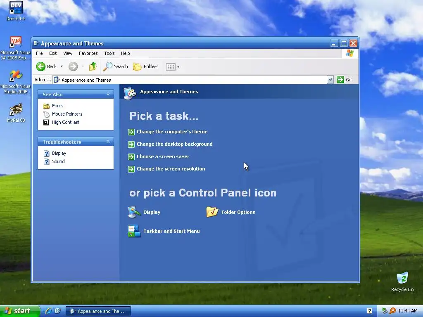Select Microsoft Visual J# 2005 Express shortcut
The width and height of the screenshot is (423, 317).
[x=15, y=49]
